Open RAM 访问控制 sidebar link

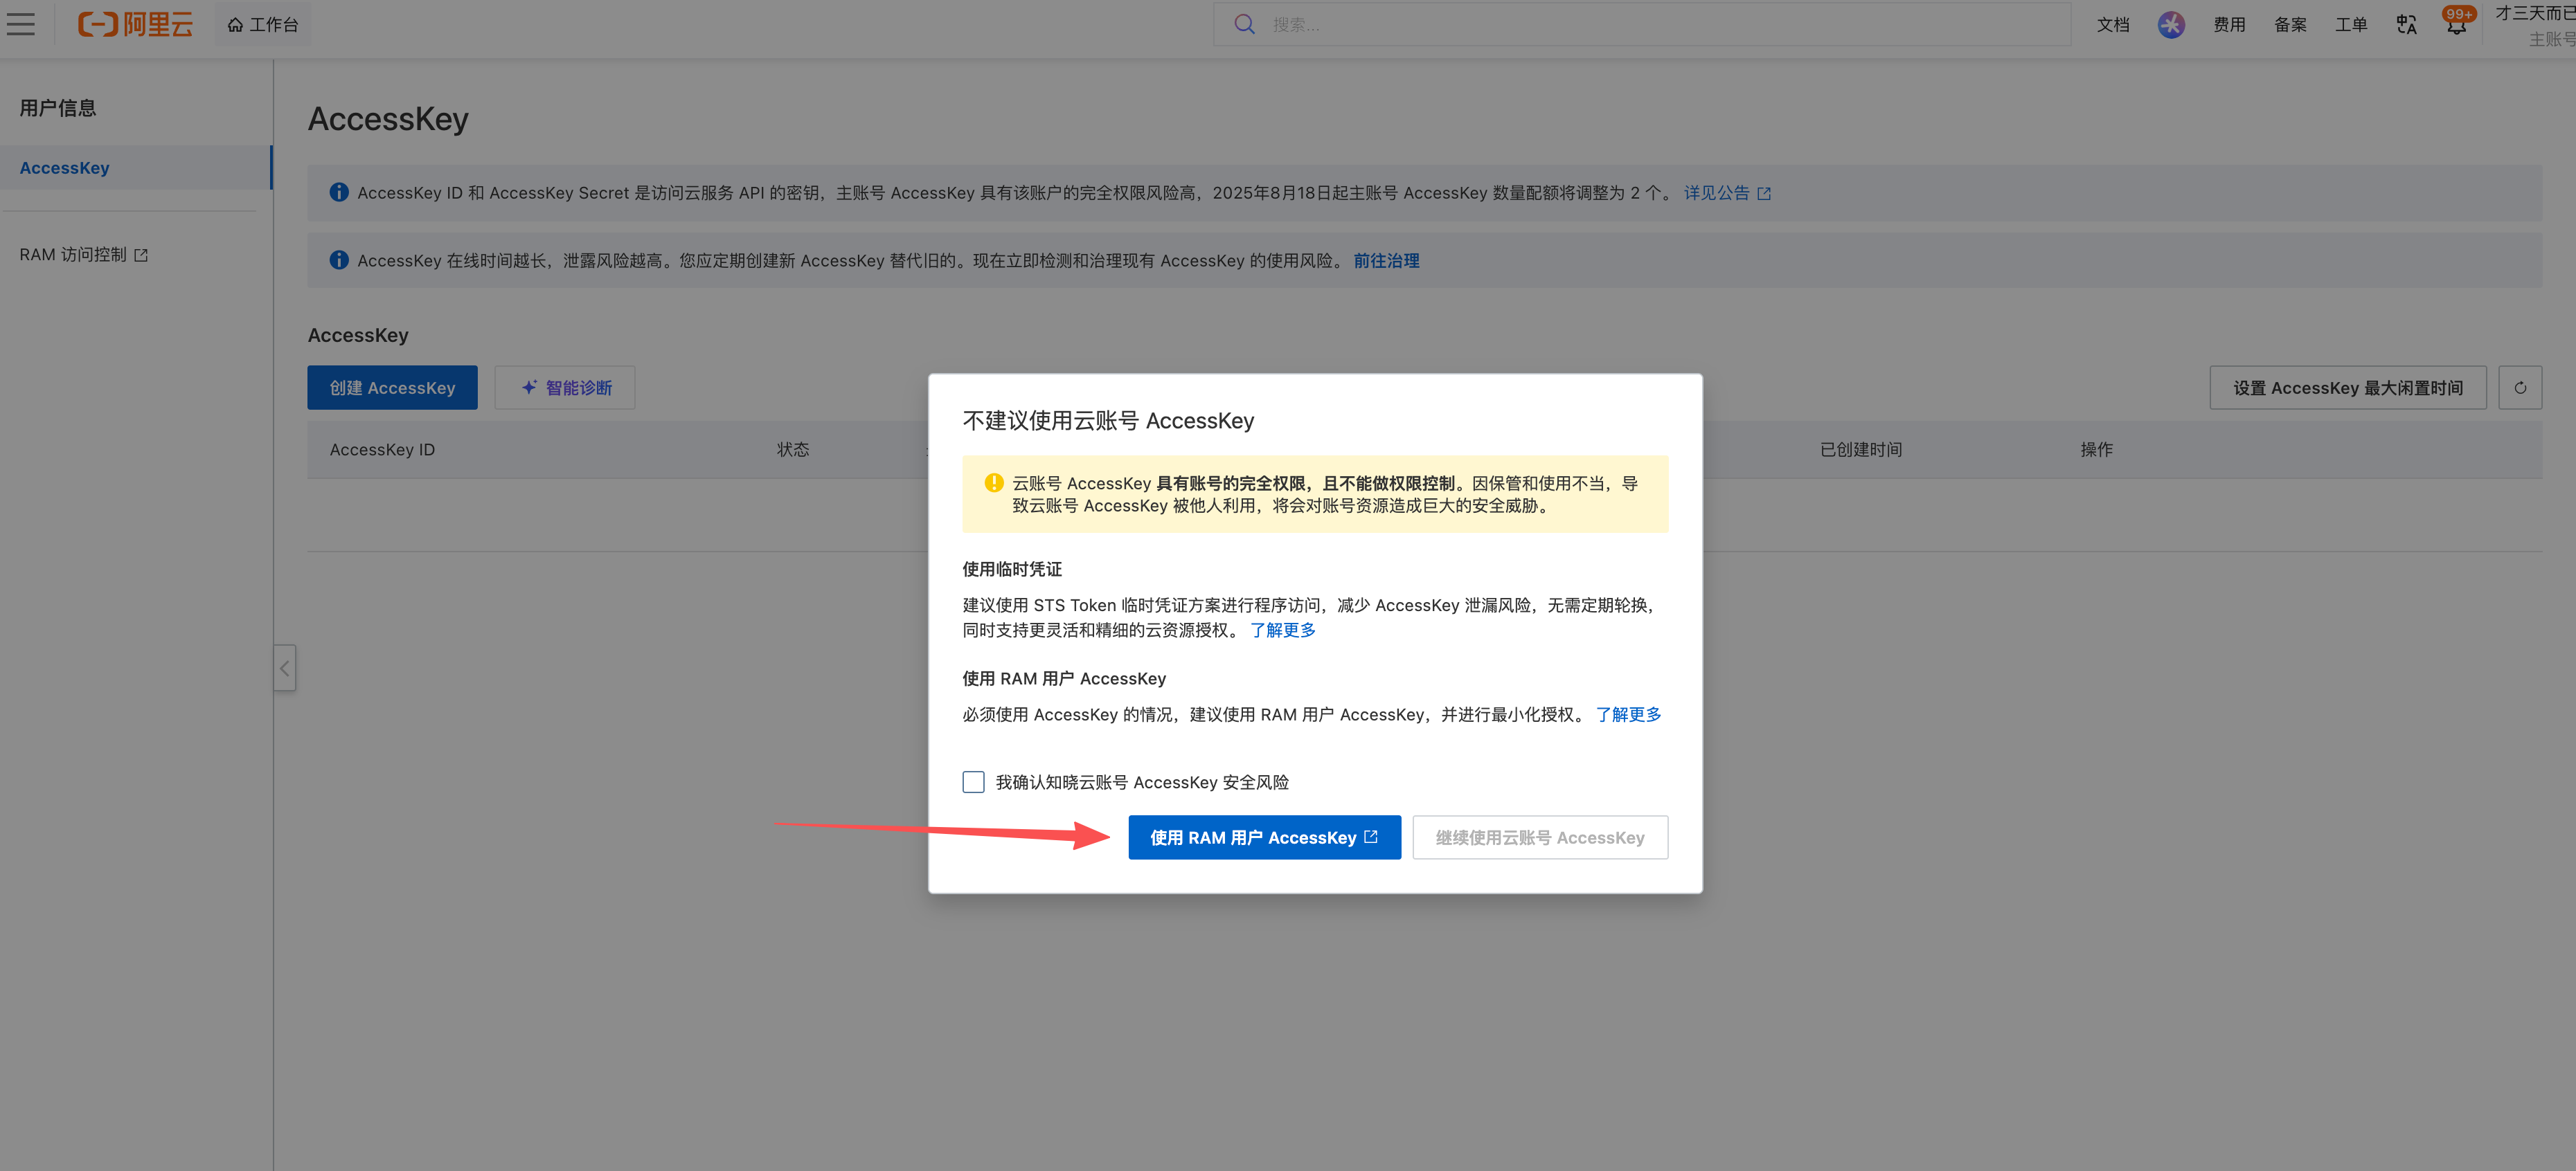pyautogui.click(x=84, y=255)
